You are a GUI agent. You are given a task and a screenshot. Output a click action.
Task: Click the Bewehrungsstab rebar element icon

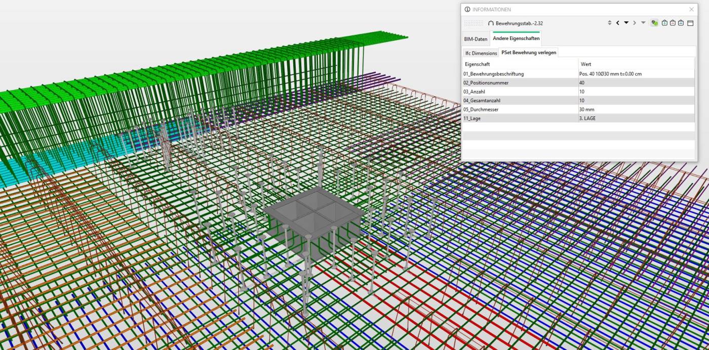pos(490,23)
